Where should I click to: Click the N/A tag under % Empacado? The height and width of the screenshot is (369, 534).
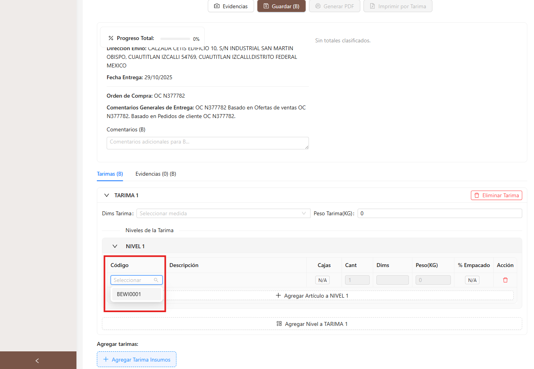(472, 280)
